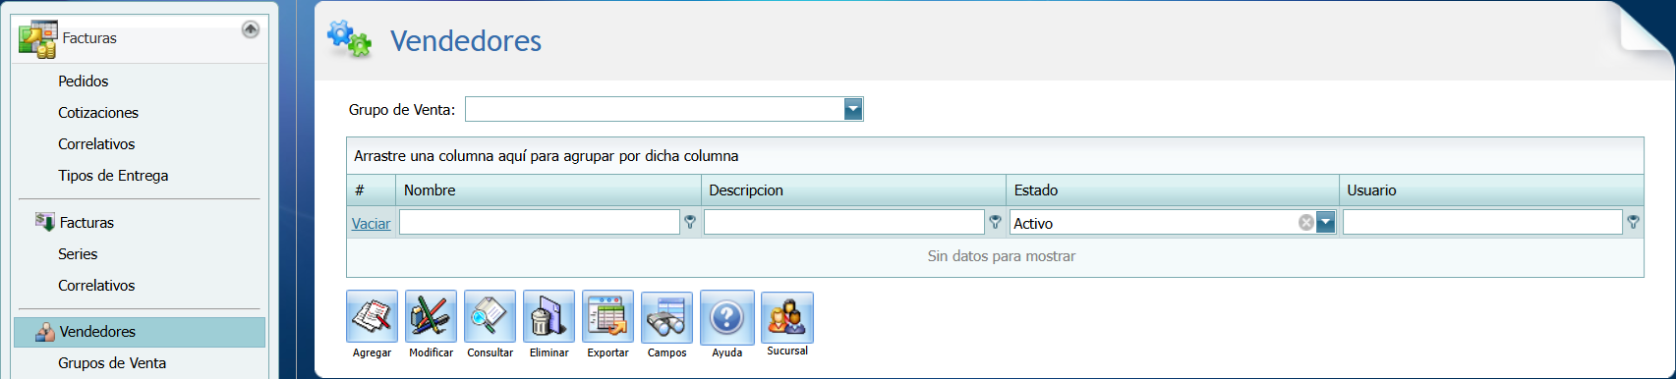This screenshot has height=379, width=1676.
Task: Click the Vaciar link to clear filters
Action: [x=371, y=224]
